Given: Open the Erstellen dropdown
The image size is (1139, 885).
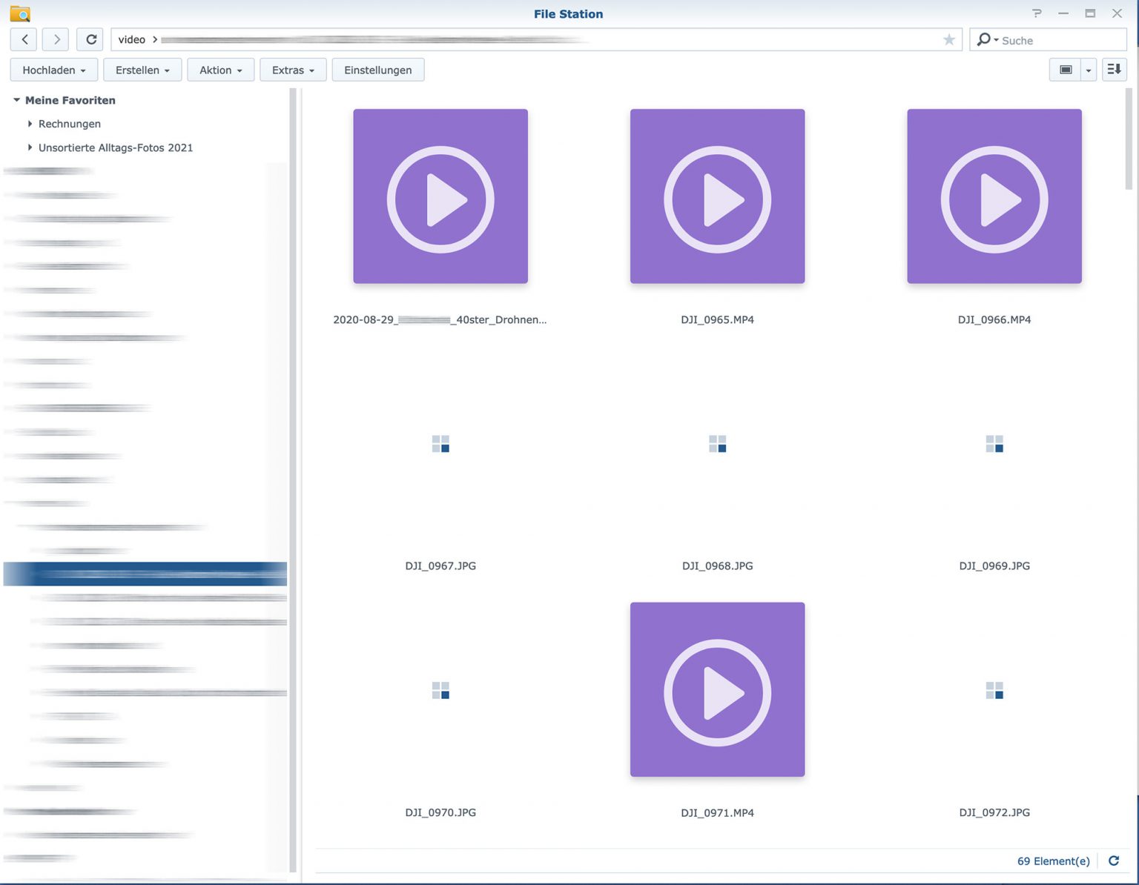Looking at the screenshot, I should 142,70.
